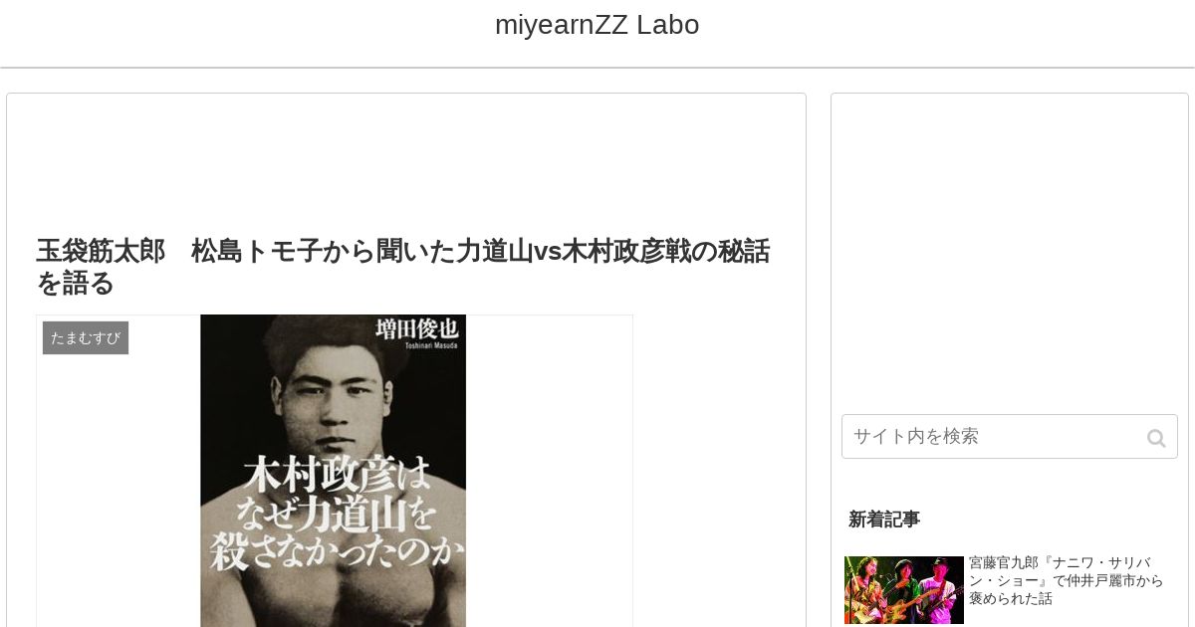Focus the サイト内を検索 search field
The height and width of the screenshot is (627, 1195).
pos(1009,437)
